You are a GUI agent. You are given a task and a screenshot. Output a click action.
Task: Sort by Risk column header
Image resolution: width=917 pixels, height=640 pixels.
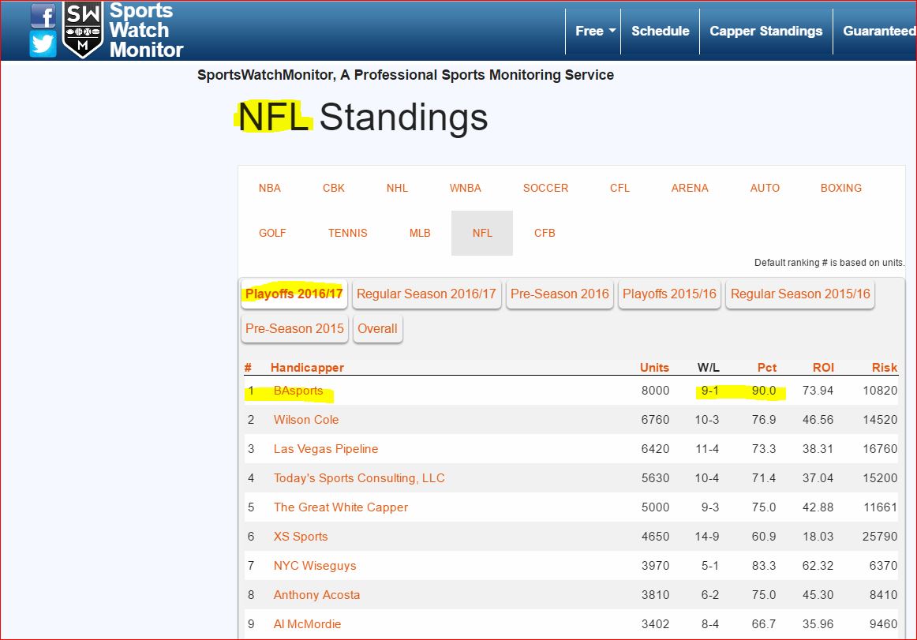click(884, 368)
